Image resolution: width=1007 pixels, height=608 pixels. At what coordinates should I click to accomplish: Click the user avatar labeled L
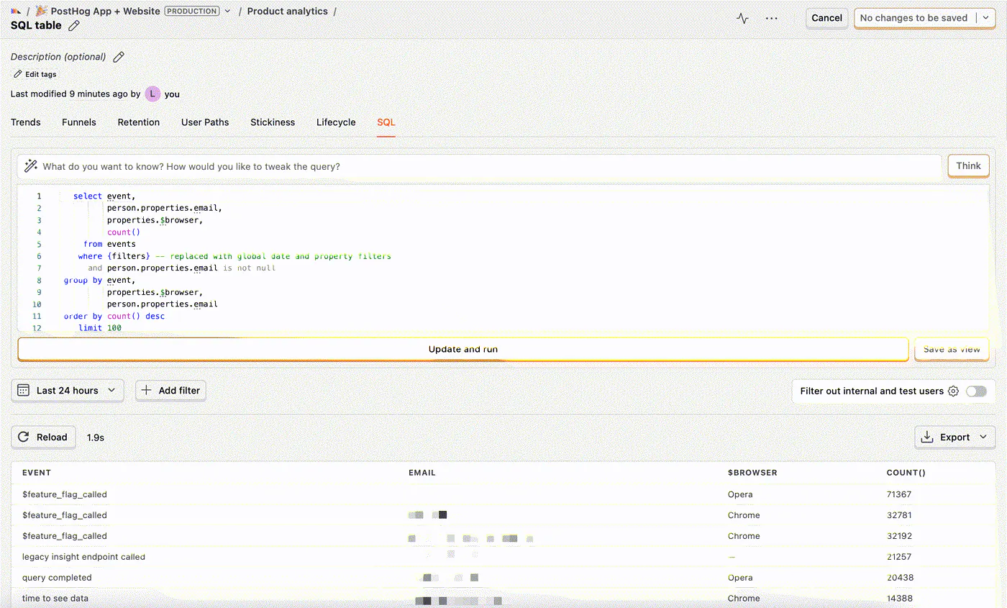click(x=152, y=94)
